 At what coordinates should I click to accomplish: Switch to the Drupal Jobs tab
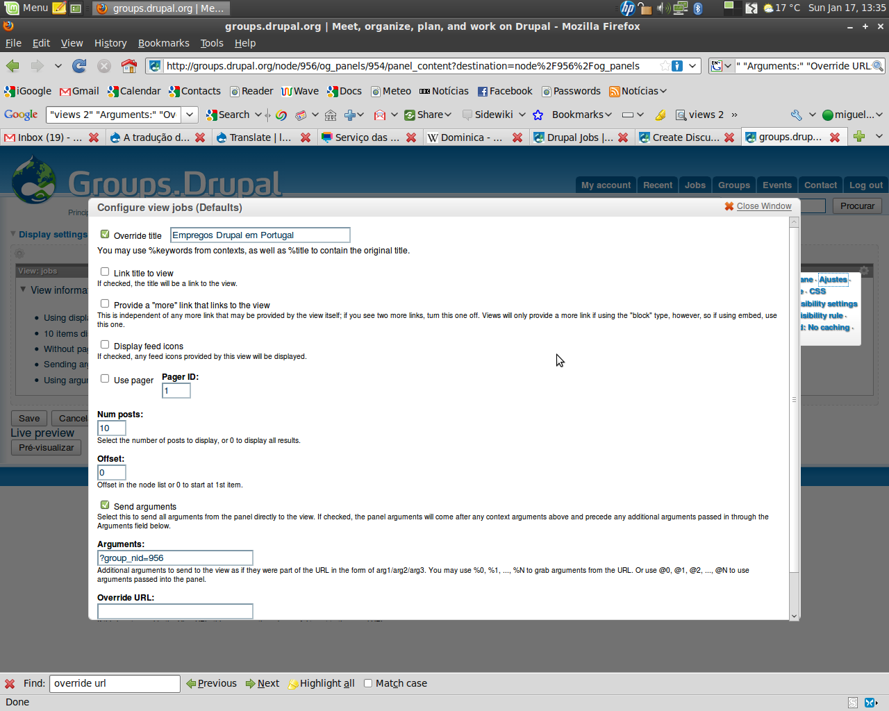pyautogui.click(x=574, y=137)
